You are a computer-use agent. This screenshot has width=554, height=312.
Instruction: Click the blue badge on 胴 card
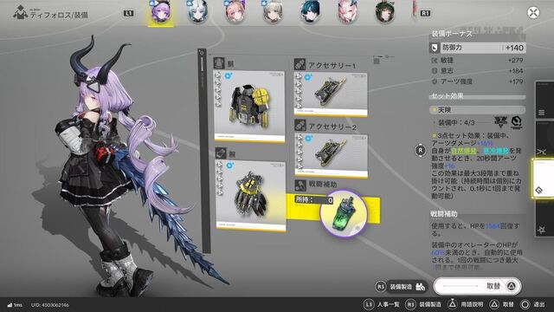pos(229,75)
